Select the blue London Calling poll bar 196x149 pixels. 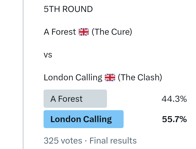(83, 119)
